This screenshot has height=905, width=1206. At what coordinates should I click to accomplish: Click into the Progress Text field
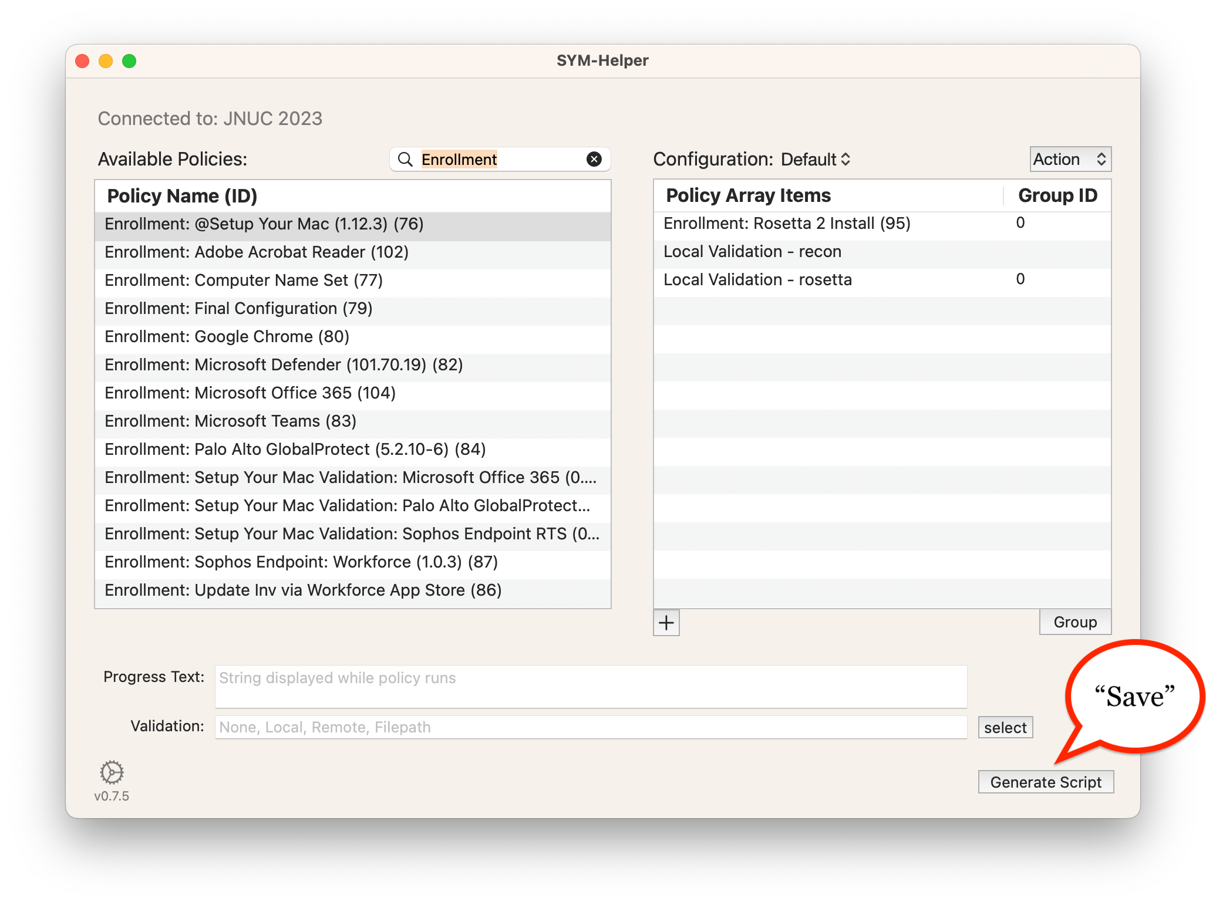pyautogui.click(x=590, y=686)
